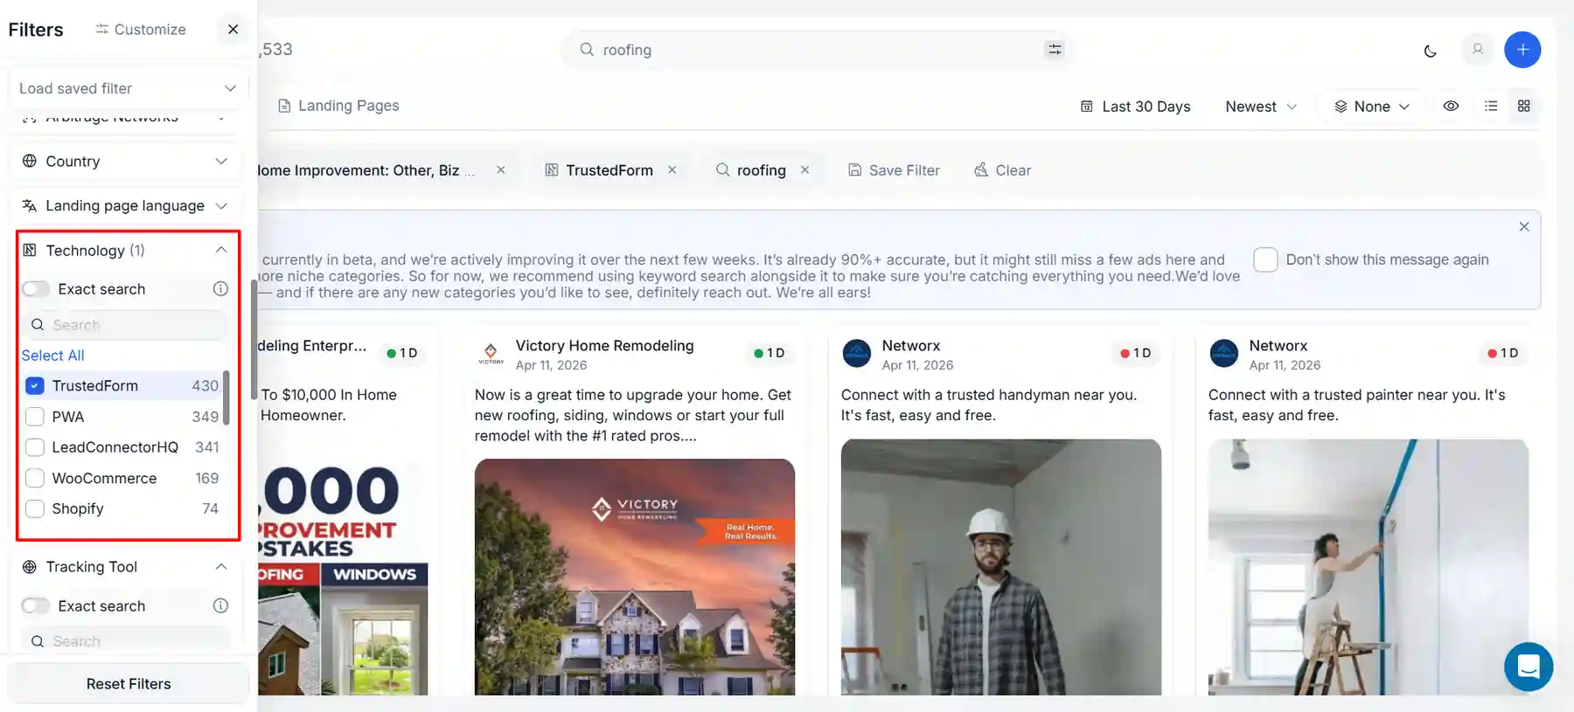The image size is (1574, 712).
Task: Uncheck the TrustedForm checkbox
Action: pyautogui.click(x=35, y=386)
